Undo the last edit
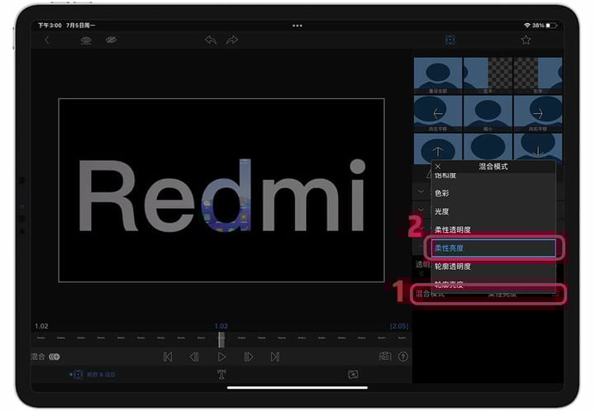This screenshot has height=411, width=595. 211,40
